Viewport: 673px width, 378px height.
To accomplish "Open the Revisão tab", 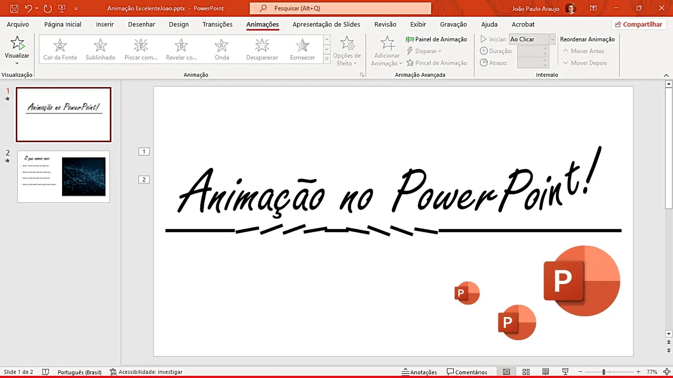I will point(385,24).
